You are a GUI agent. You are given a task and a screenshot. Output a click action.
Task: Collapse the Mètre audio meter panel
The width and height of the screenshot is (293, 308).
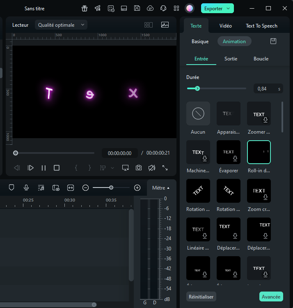point(161,188)
